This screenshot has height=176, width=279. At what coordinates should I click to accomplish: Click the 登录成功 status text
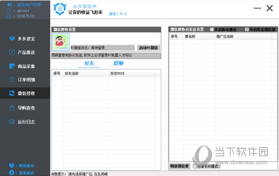tap(26, 173)
